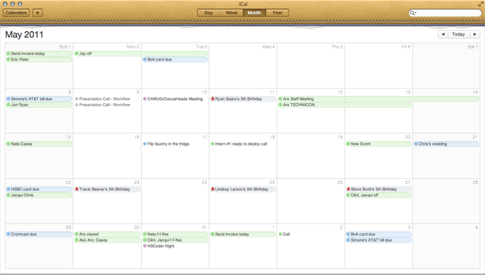The height and width of the screenshot is (275, 485).
Task: Select 'New Event' on May 20
Action: point(379,144)
